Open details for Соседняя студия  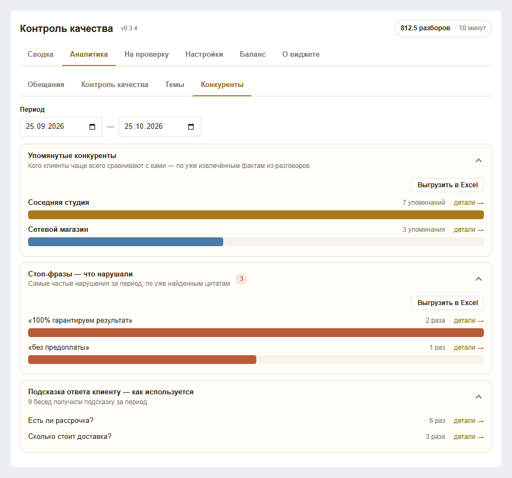coord(468,203)
